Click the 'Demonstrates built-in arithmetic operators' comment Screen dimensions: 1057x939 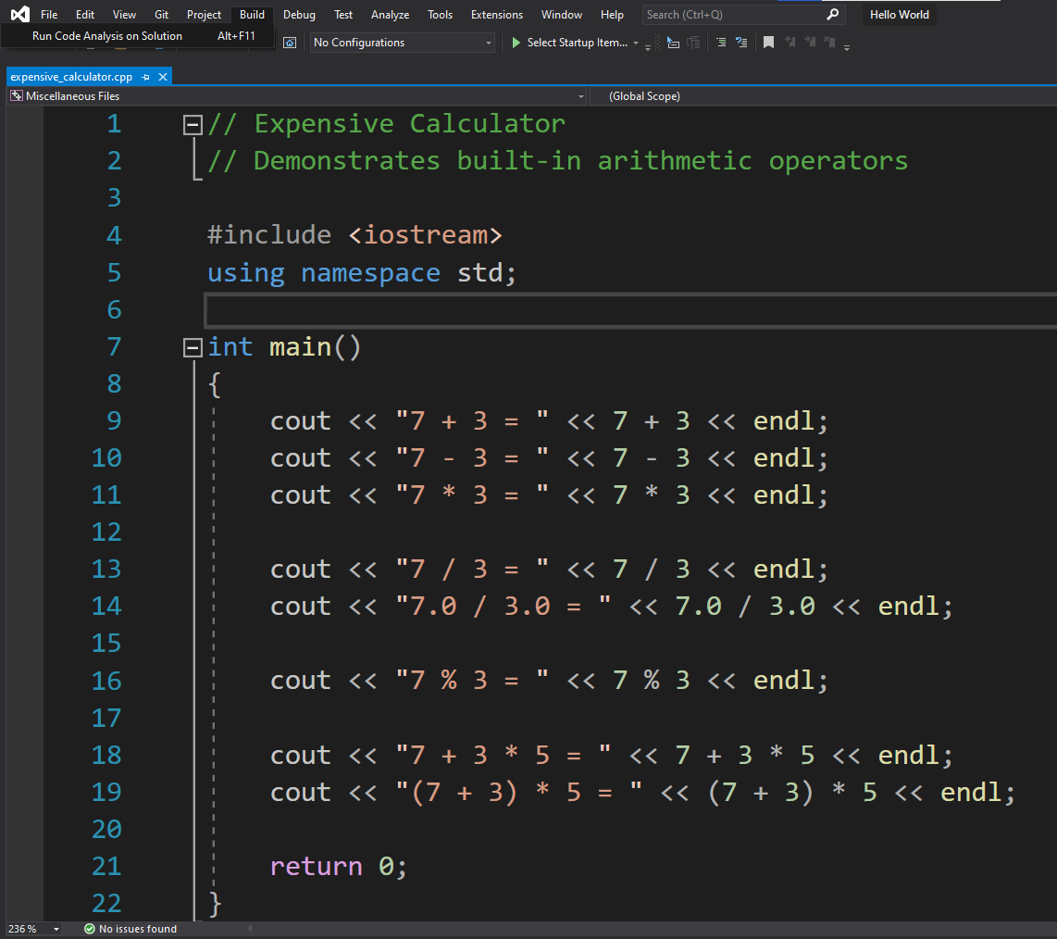click(557, 161)
